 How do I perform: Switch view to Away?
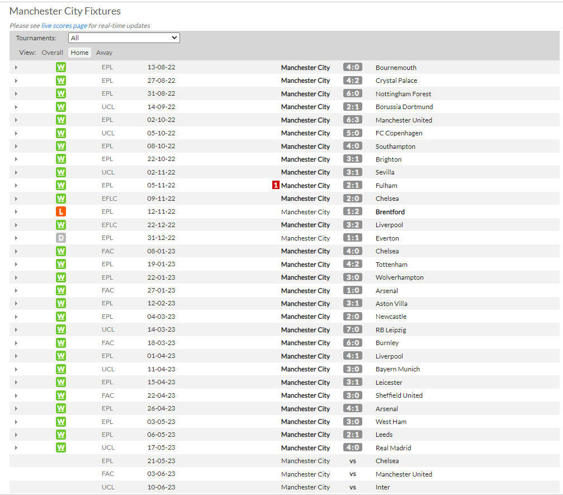pos(104,53)
